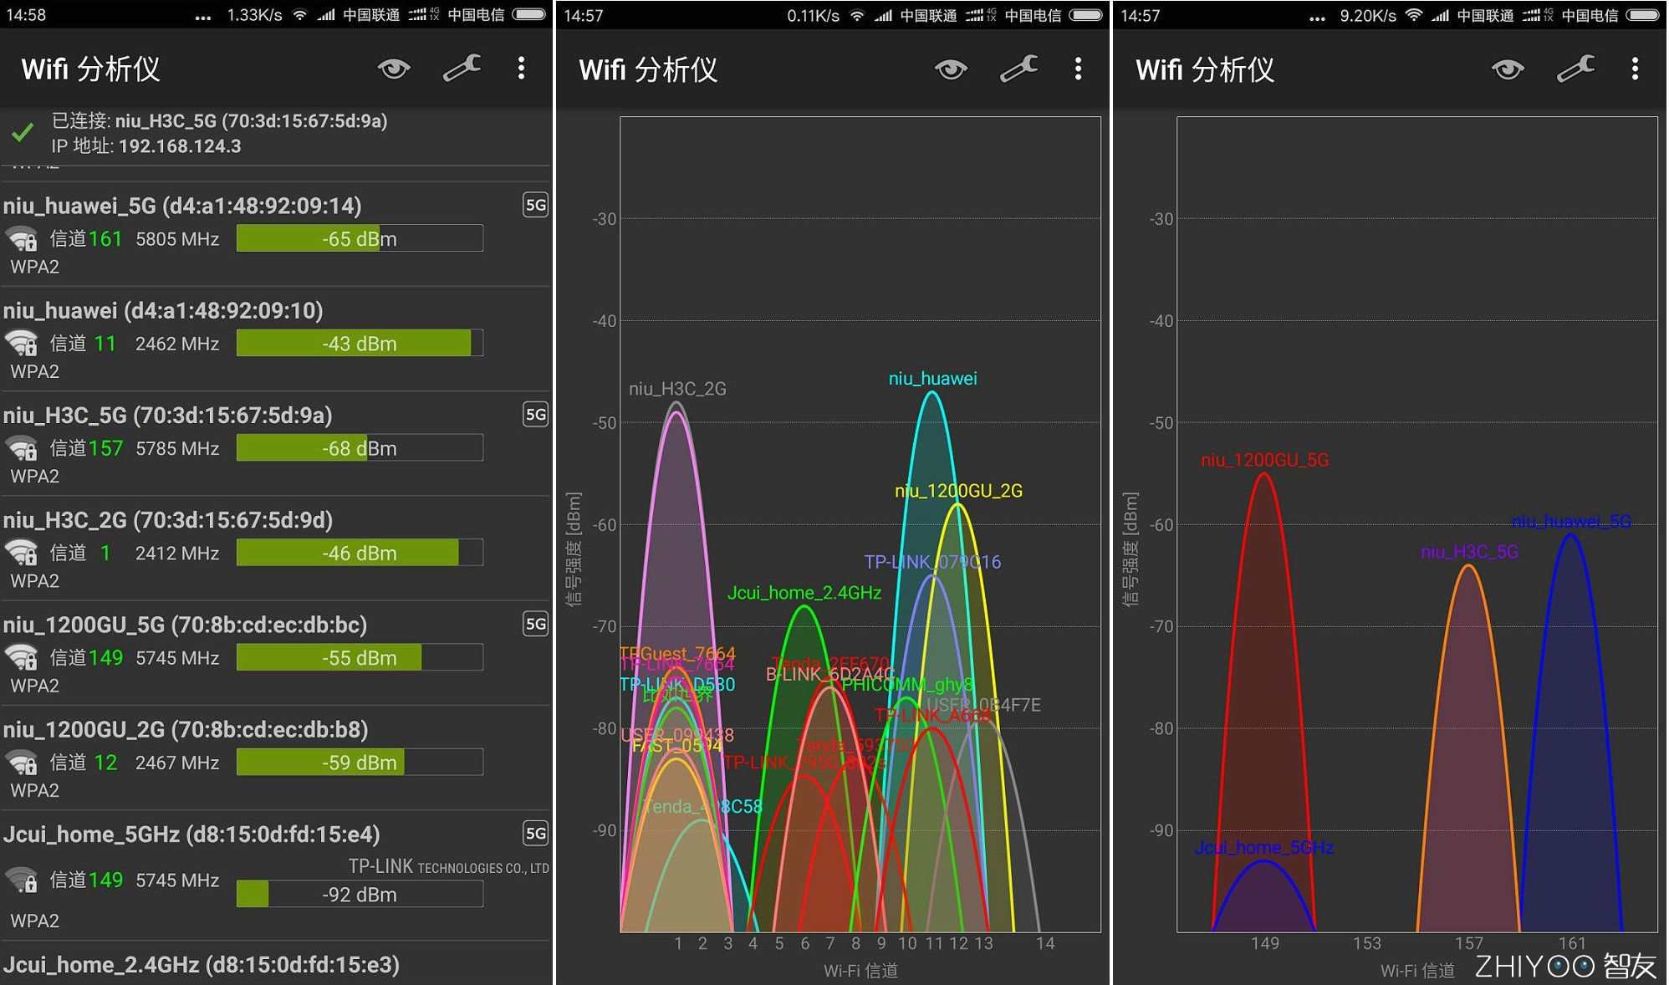This screenshot has width=1669, height=985.
Task: Open three-dot menu in right panel
Action: [x=1635, y=69]
